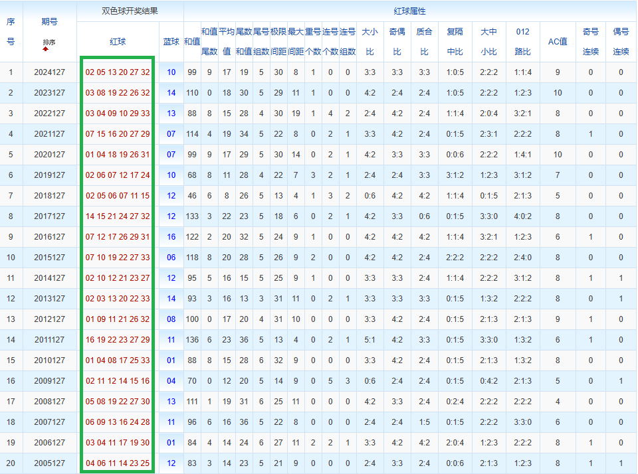Click red balls 07 15 16 20 27 29
The width and height of the screenshot is (638, 474).
tap(118, 133)
